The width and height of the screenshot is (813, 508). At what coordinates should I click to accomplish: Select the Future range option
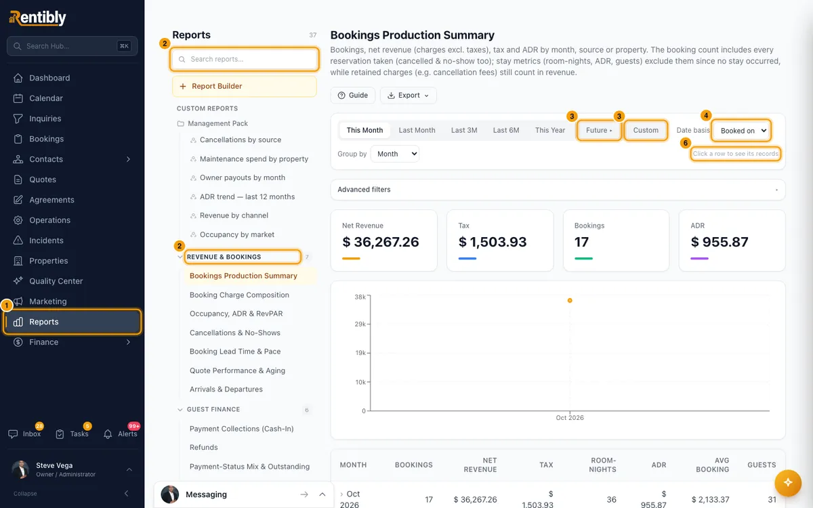coord(599,130)
